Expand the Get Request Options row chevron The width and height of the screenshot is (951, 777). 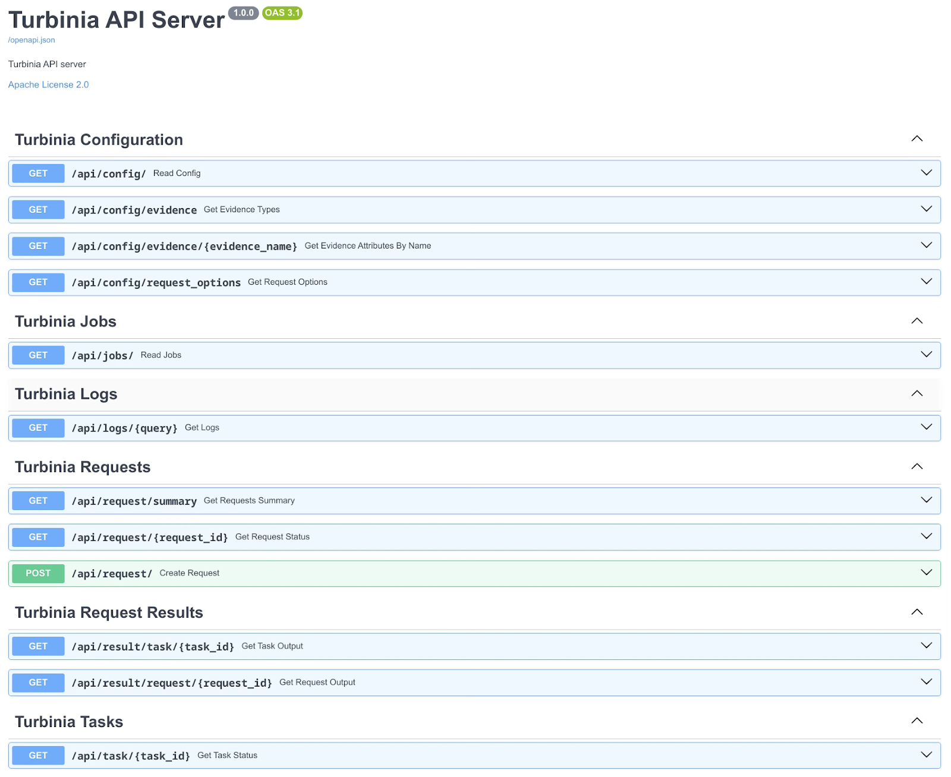click(926, 281)
